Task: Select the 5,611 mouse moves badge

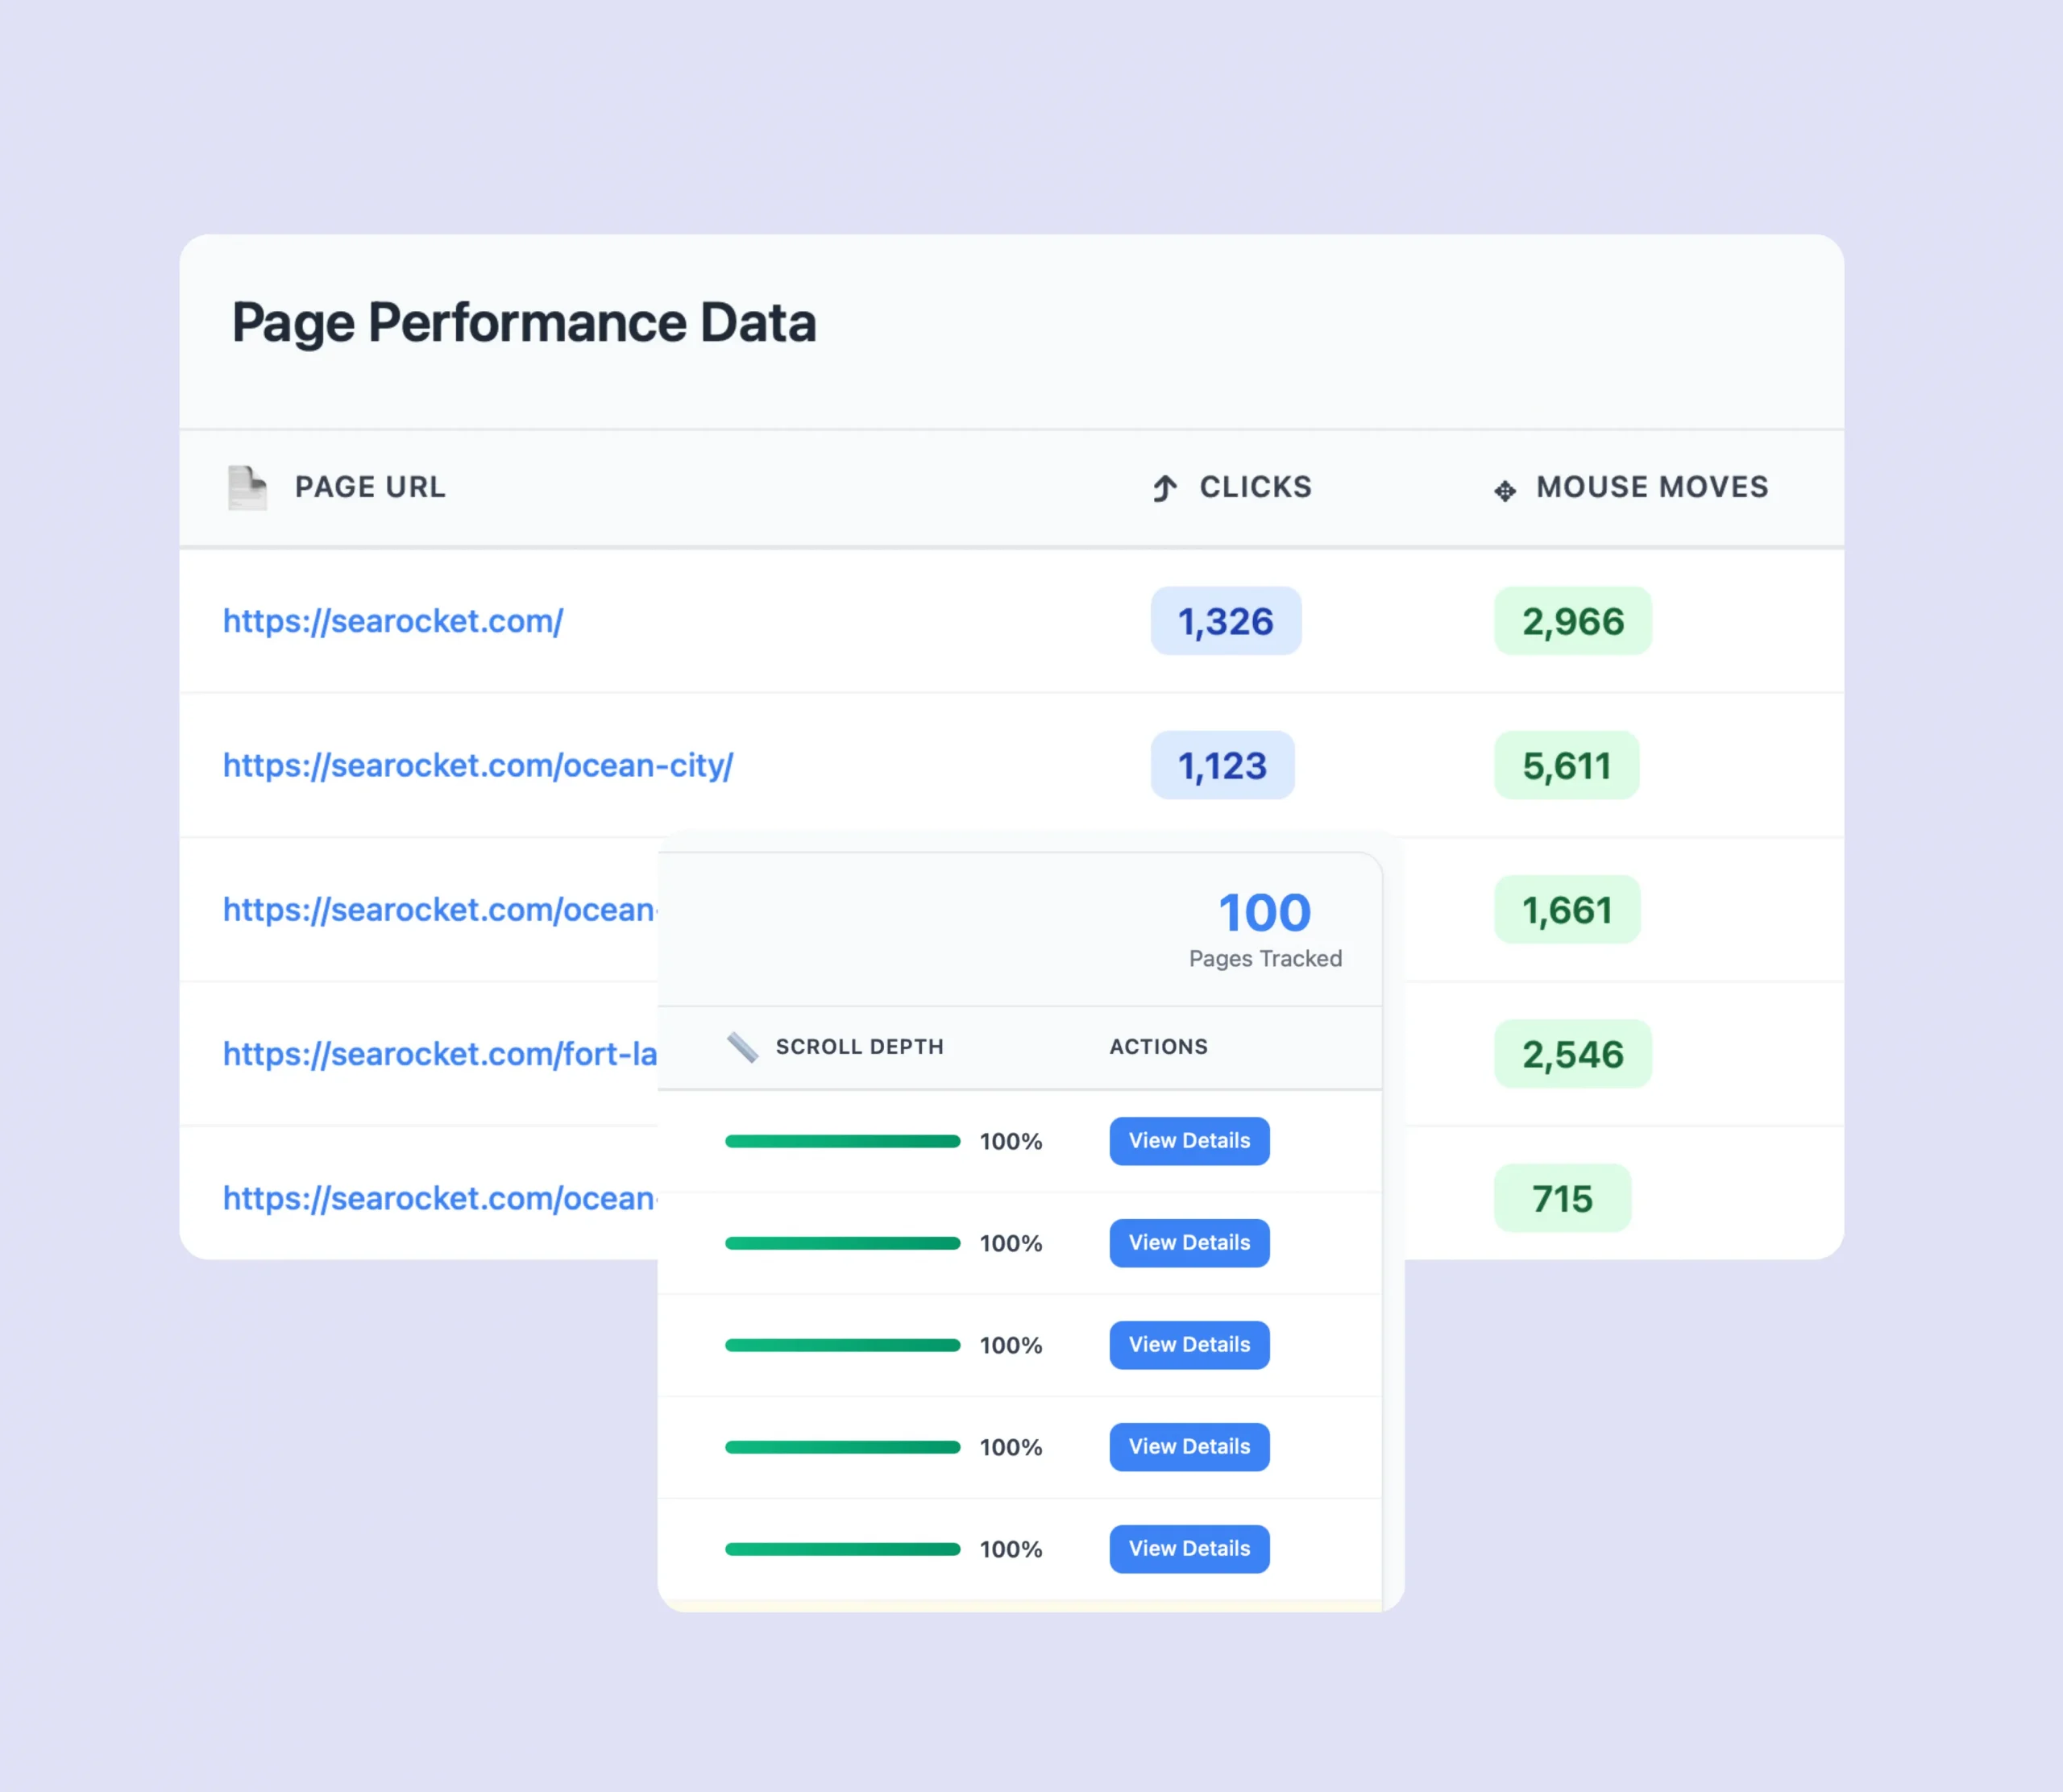Action: [1566, 766]
